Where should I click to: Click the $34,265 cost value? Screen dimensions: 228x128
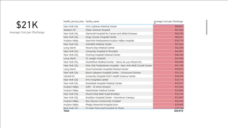[179, 76]
